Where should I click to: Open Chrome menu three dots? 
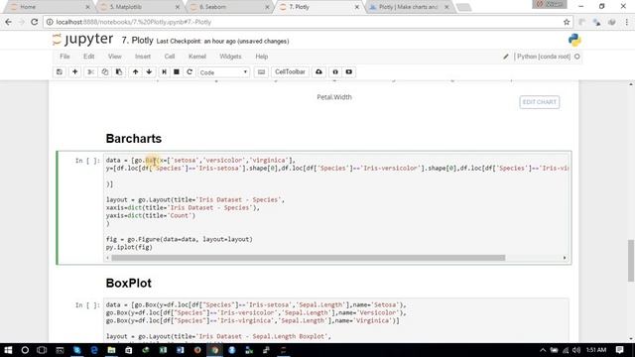[627, 22]
